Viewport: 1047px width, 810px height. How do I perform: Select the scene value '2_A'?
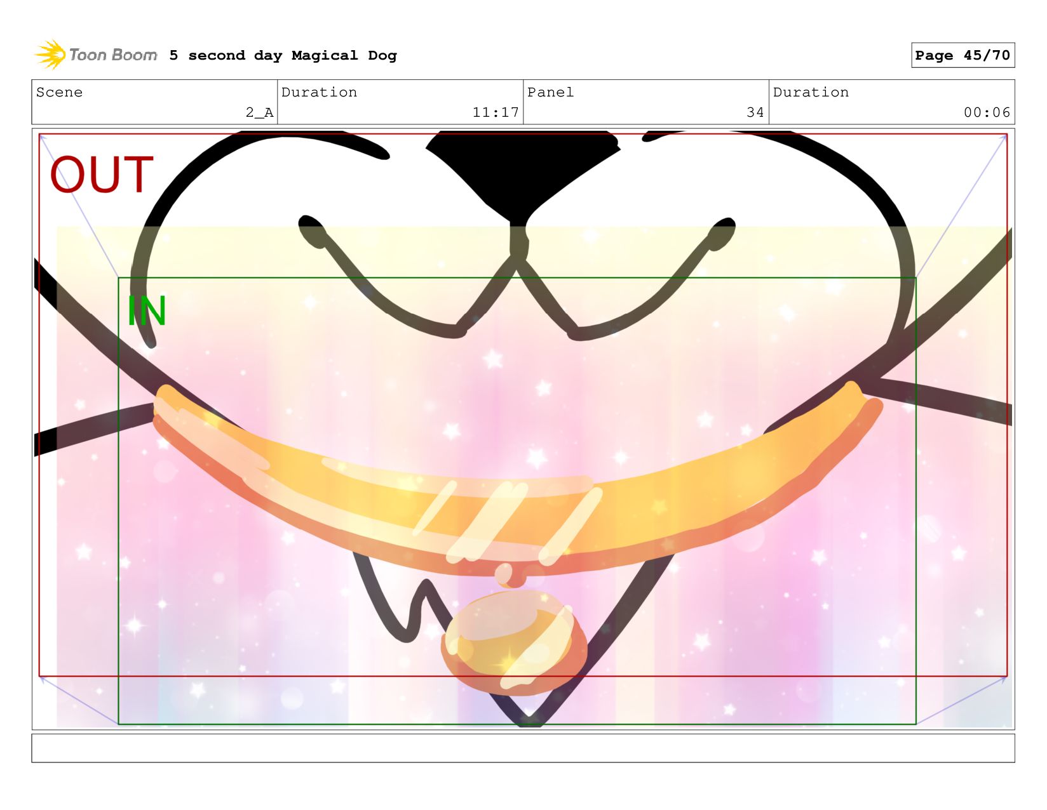click(x=259, y=112)
